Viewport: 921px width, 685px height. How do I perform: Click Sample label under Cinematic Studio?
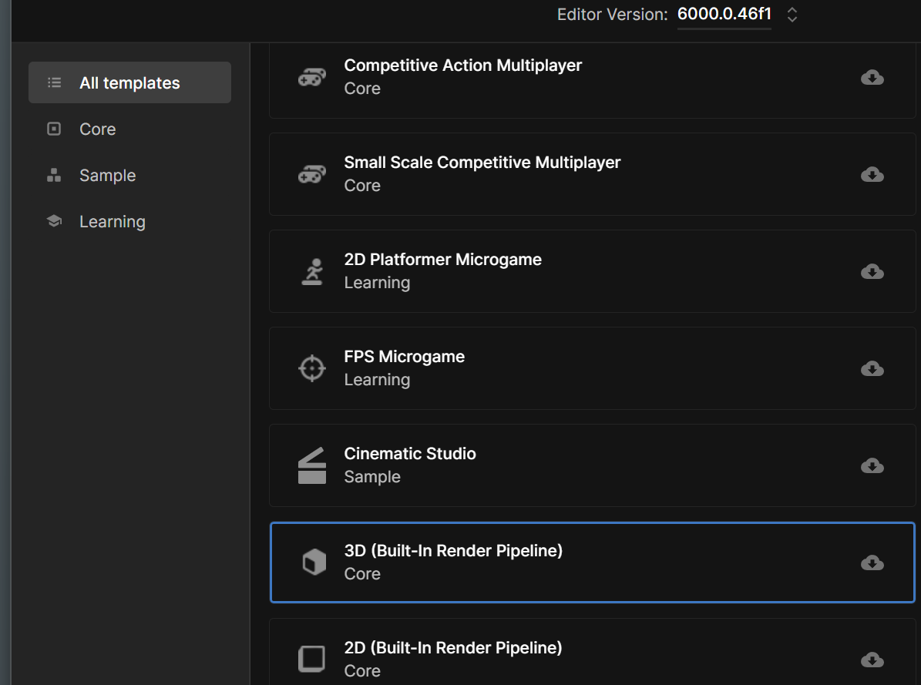(x=372, y=476)
